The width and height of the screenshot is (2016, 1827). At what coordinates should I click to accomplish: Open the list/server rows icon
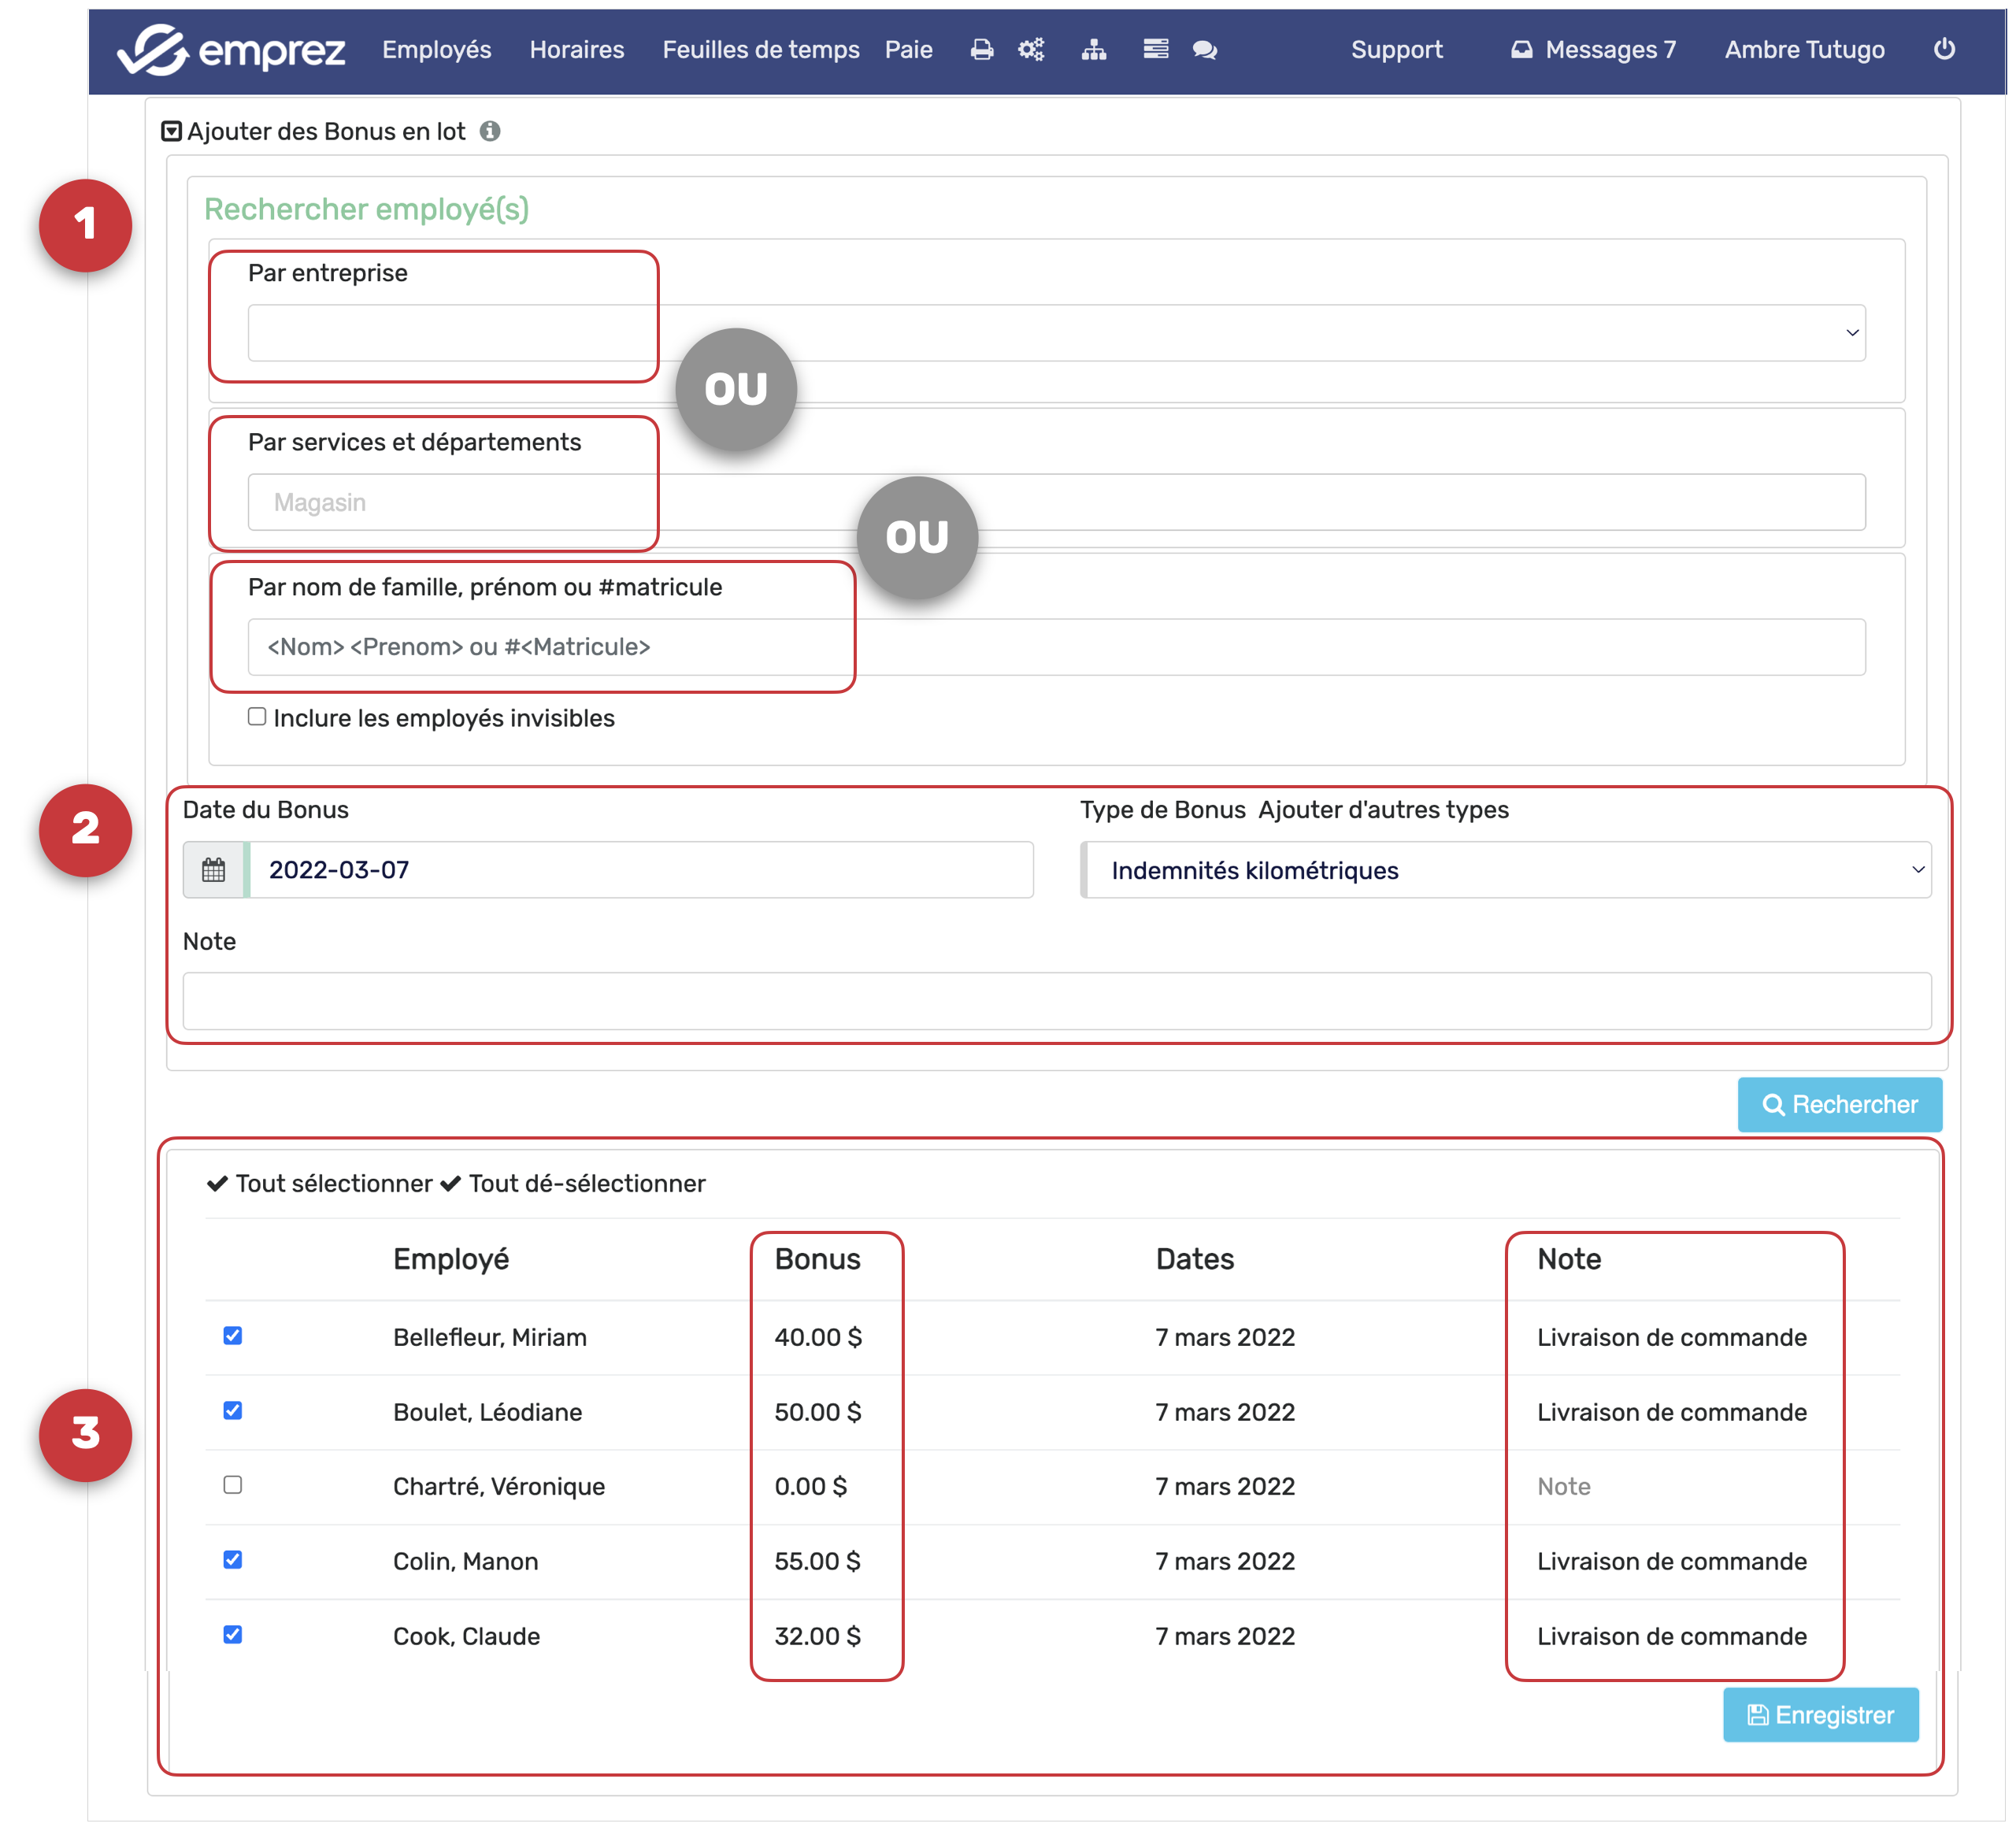click(x=1155, y=49)
